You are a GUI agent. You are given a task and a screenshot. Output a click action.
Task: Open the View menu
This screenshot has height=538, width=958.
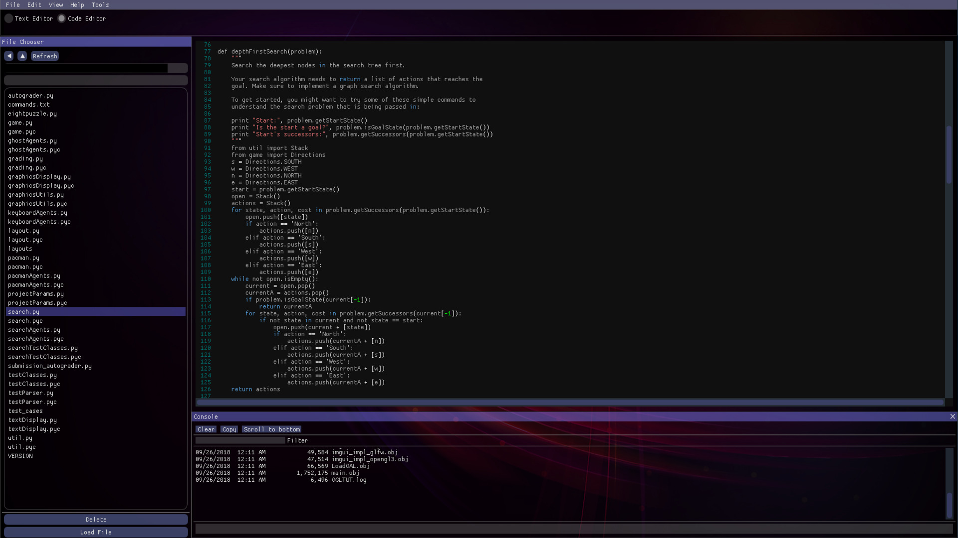pyautogui.click(x=56, y=4)
